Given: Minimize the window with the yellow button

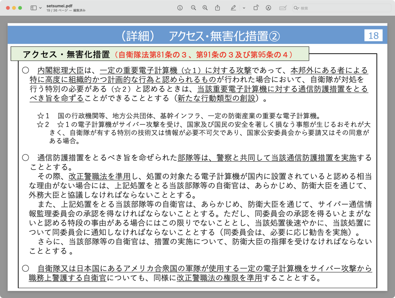Looking at the screenshot, I should pos(14,8).
